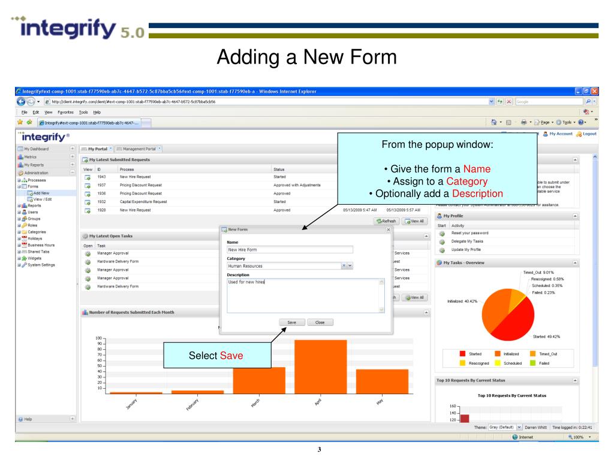Open view icon for request 1928
614x460 pixels.
[x=88, y=210]
